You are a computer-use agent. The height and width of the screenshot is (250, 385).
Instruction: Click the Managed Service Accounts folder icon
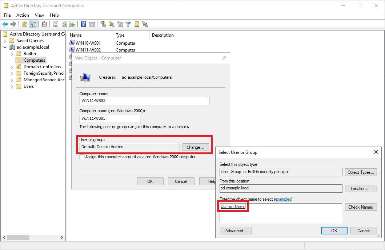tap(19, 80)
